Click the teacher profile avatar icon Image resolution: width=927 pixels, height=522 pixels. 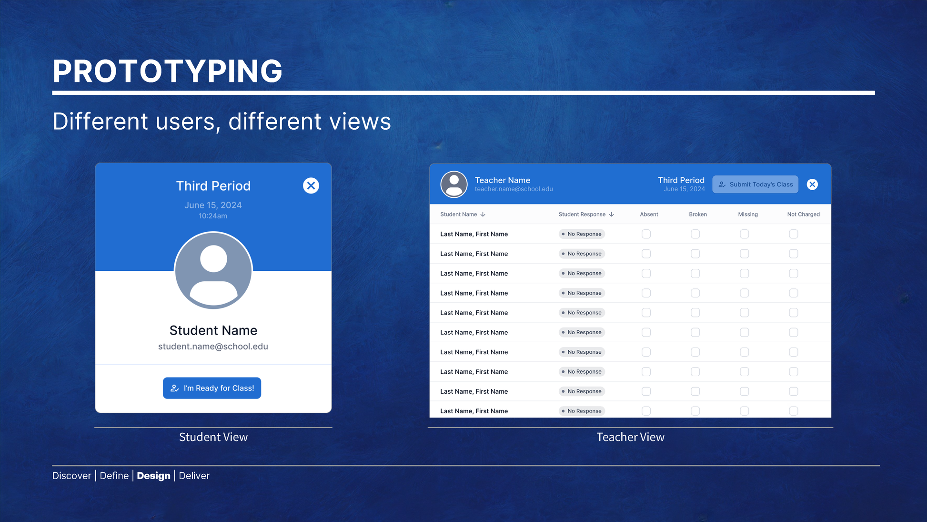coord(454,184)
